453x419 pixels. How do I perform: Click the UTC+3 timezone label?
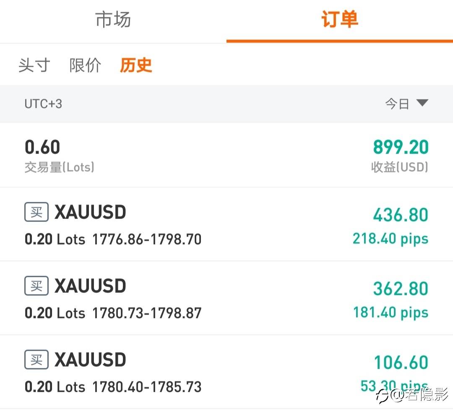43,104
